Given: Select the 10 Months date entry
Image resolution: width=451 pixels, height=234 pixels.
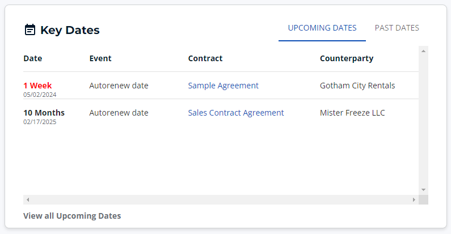Looking at the screenshot, I should [x=44, y=113].
